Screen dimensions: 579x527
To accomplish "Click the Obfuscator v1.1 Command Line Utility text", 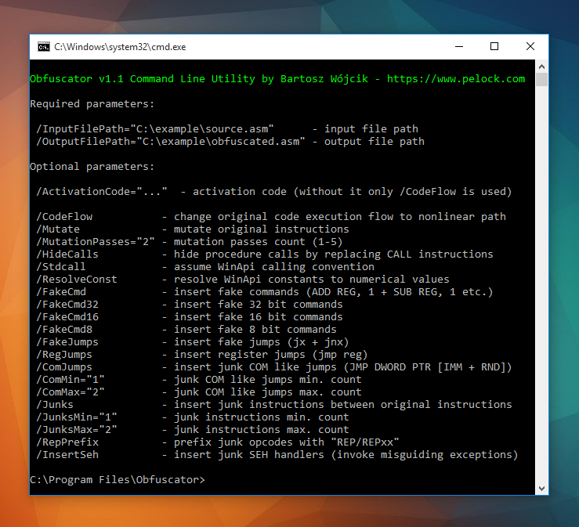I will pos(143,78).
